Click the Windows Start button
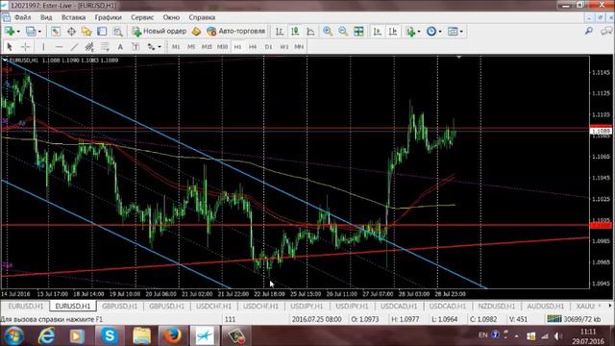 (x=13, y=335)
